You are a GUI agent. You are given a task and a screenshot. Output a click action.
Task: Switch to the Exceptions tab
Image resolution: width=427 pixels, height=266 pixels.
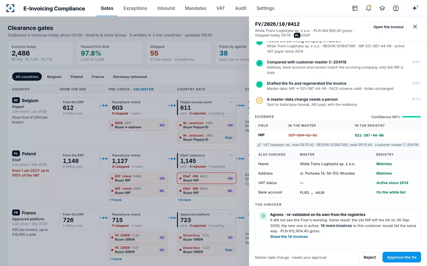tap(135, 8)
